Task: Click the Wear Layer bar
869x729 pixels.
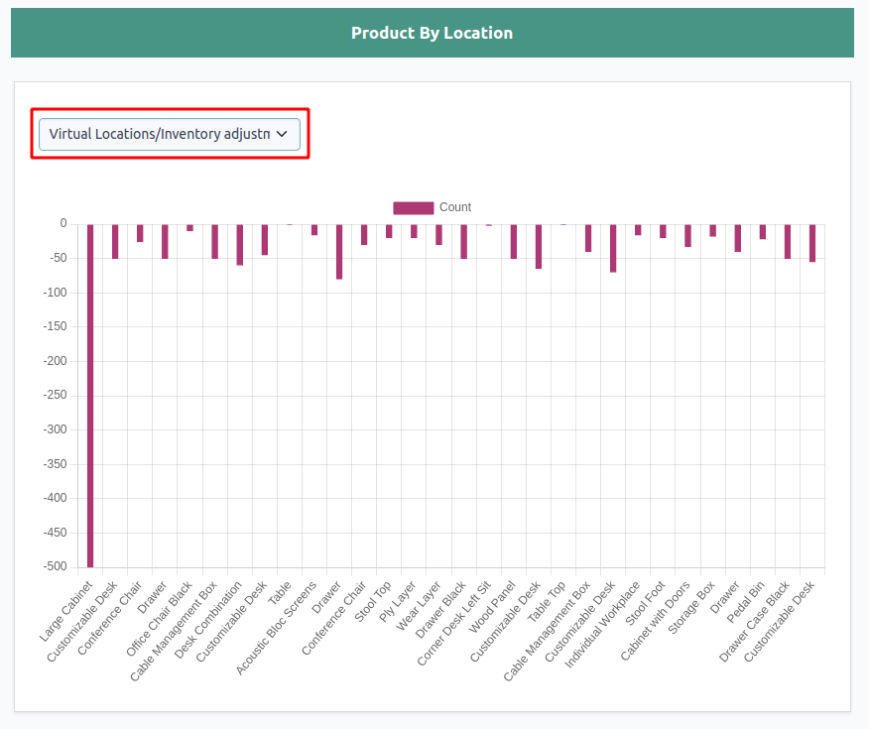Action: 438,234
